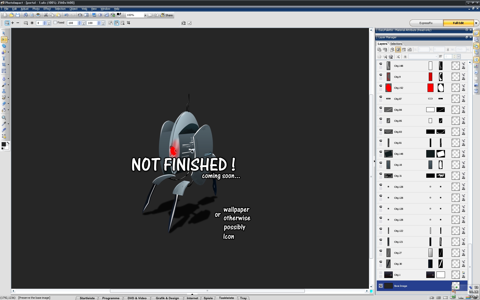Click the Share button

click(x=167, y=15)
